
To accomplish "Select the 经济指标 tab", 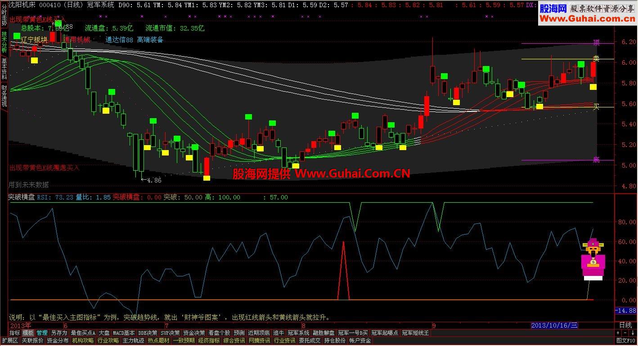I will pos(209,341).
